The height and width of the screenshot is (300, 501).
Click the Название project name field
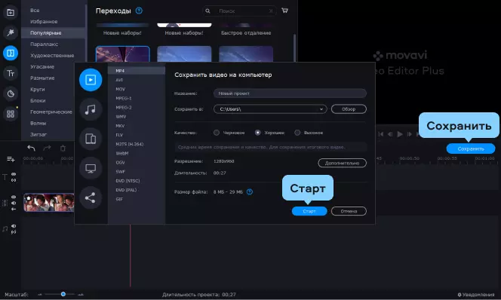[x=290, y=93]
